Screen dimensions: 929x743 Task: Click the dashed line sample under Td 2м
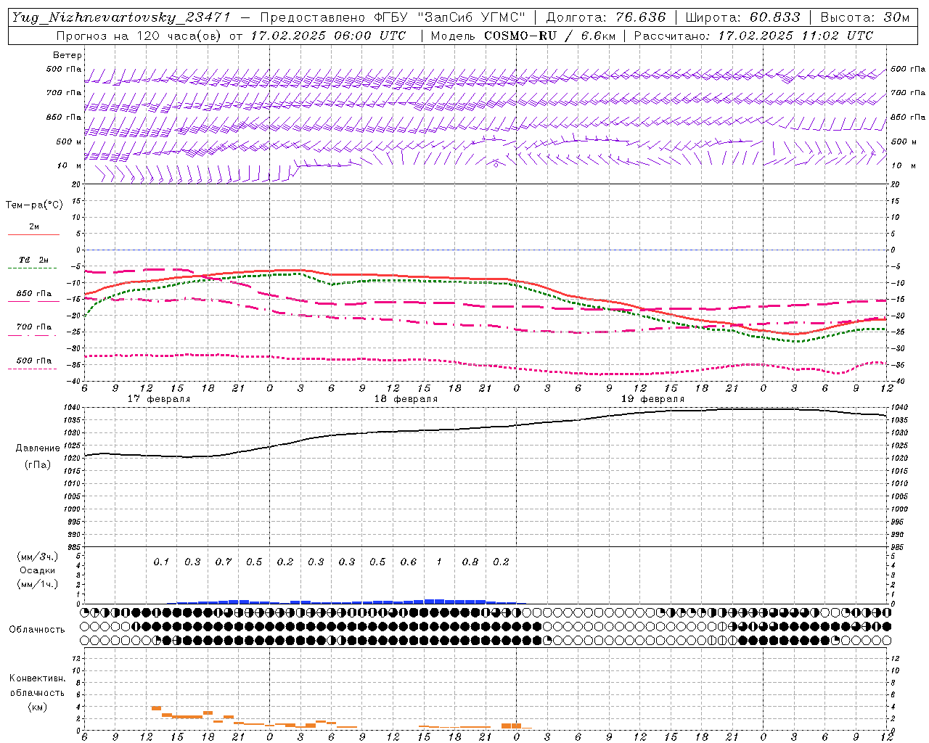click(x=32, y=268)
